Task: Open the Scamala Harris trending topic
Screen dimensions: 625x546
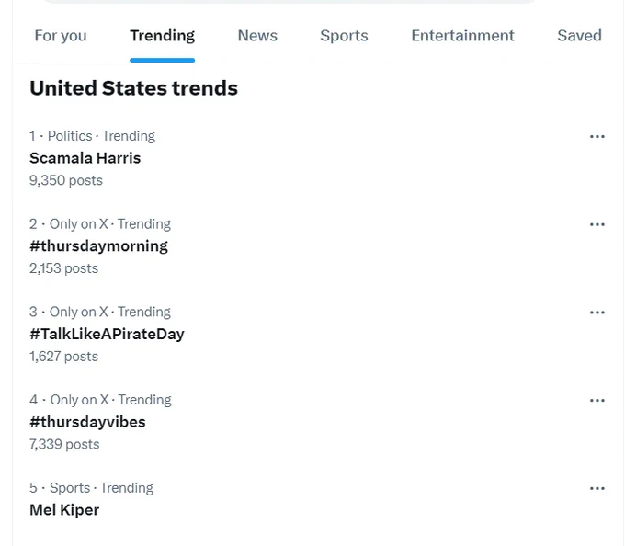Action: 85,158
